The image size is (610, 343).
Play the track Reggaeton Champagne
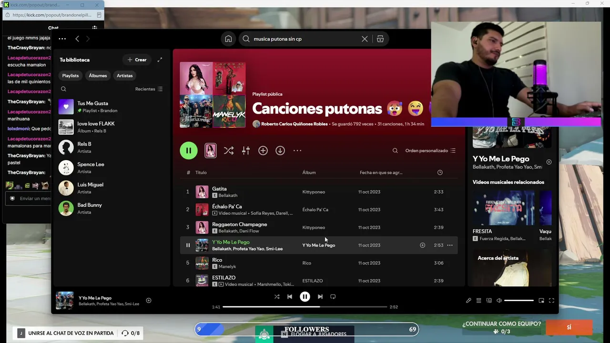tap(239, 224)
